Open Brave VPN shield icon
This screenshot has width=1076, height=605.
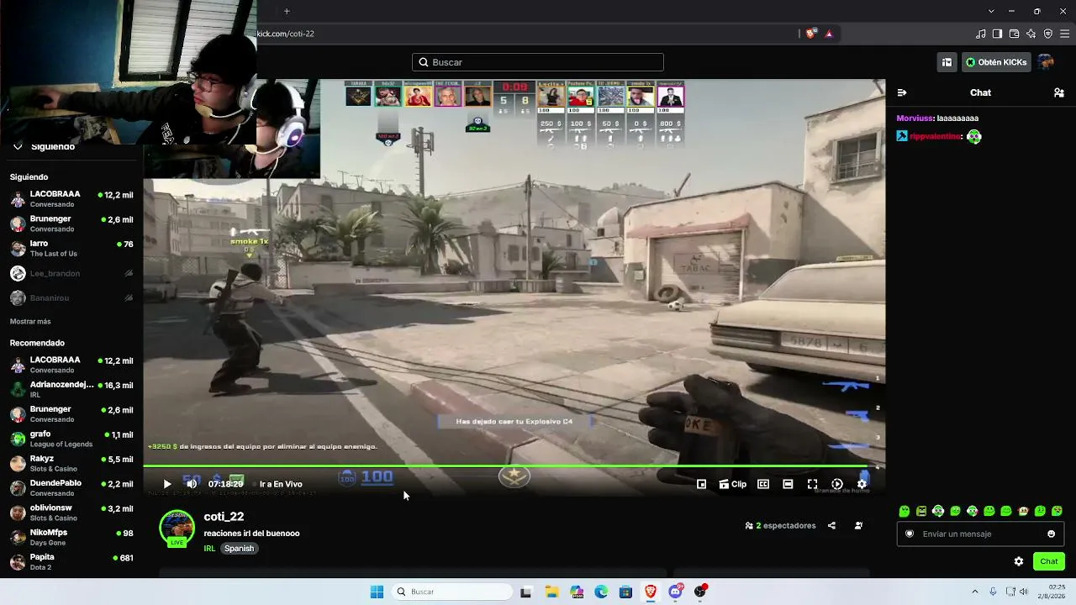click(x=1047, y=34)
